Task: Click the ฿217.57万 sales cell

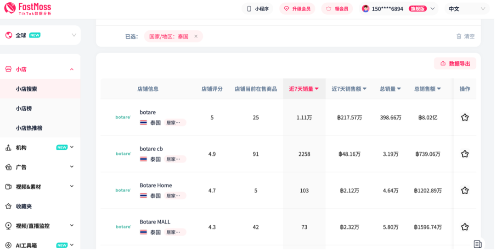Action: point(349,118)
